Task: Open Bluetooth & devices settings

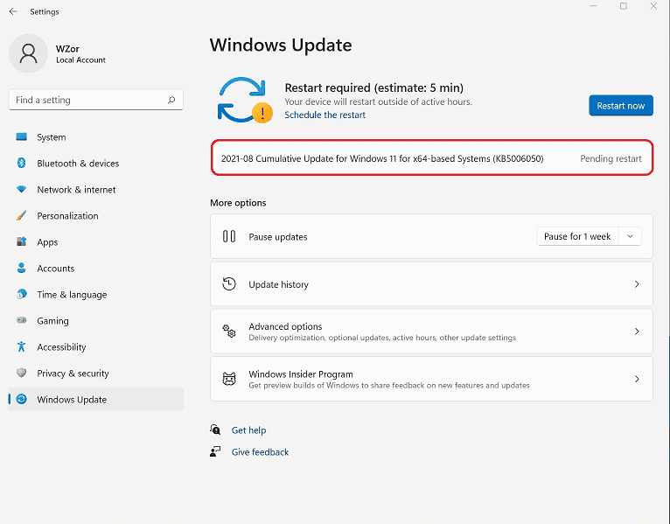Action: coord(95,164)
